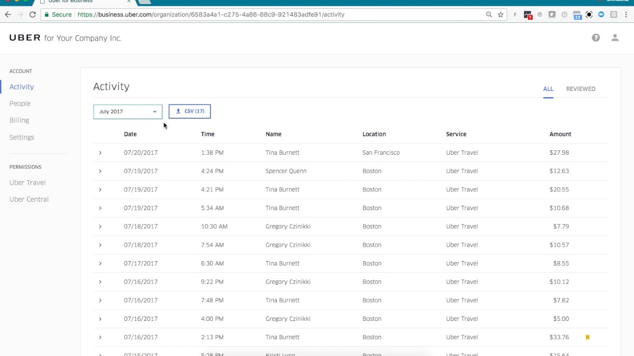
Task: Click the 07/17/2017 date cell
Action: [141, 263]
